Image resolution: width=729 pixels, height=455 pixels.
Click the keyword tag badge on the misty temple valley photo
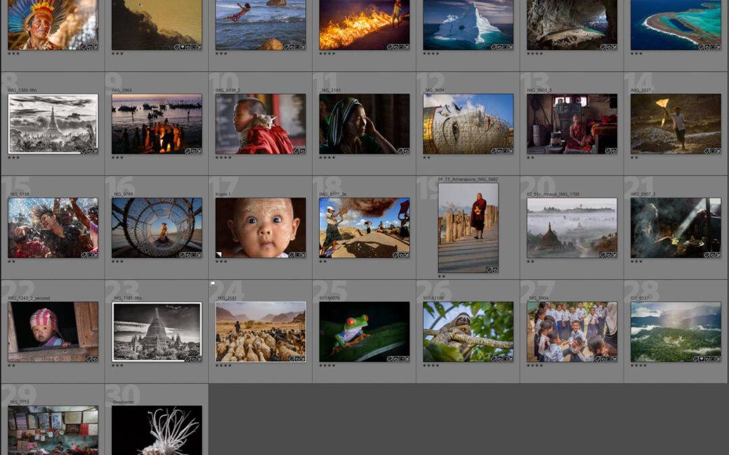[603, 255]
